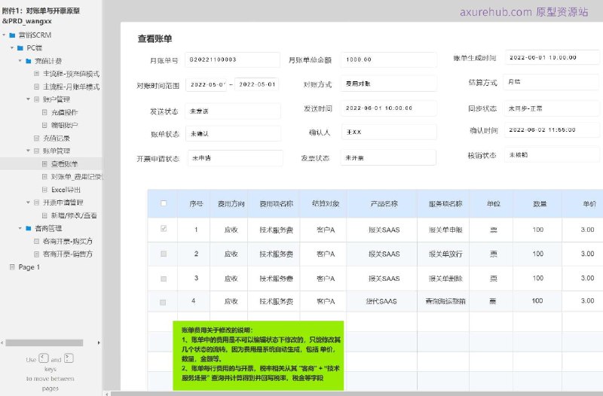Collapse the 账单管理 tree node arrow
The image size is (603, 396).
click(x=29, y=151)
